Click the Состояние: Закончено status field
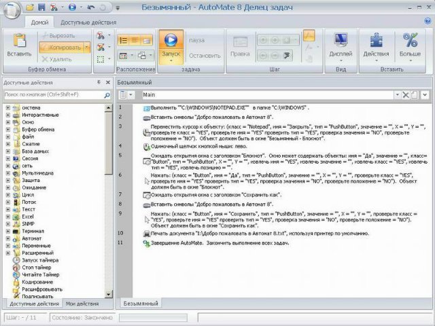 (82, 318)
